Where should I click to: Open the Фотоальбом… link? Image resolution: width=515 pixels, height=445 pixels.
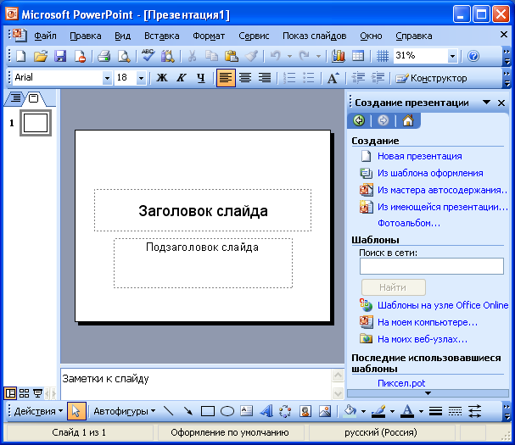[x=409, y=223]
